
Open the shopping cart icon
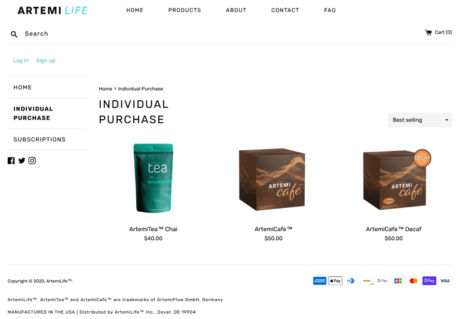tap(429, 32)
